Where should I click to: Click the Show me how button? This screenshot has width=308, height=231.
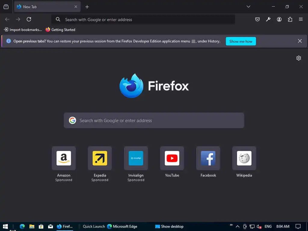pyautogui.click(x=241, y=41)
